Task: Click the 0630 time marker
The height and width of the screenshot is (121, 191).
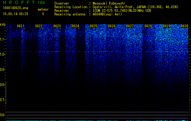Action: (185, 26)
